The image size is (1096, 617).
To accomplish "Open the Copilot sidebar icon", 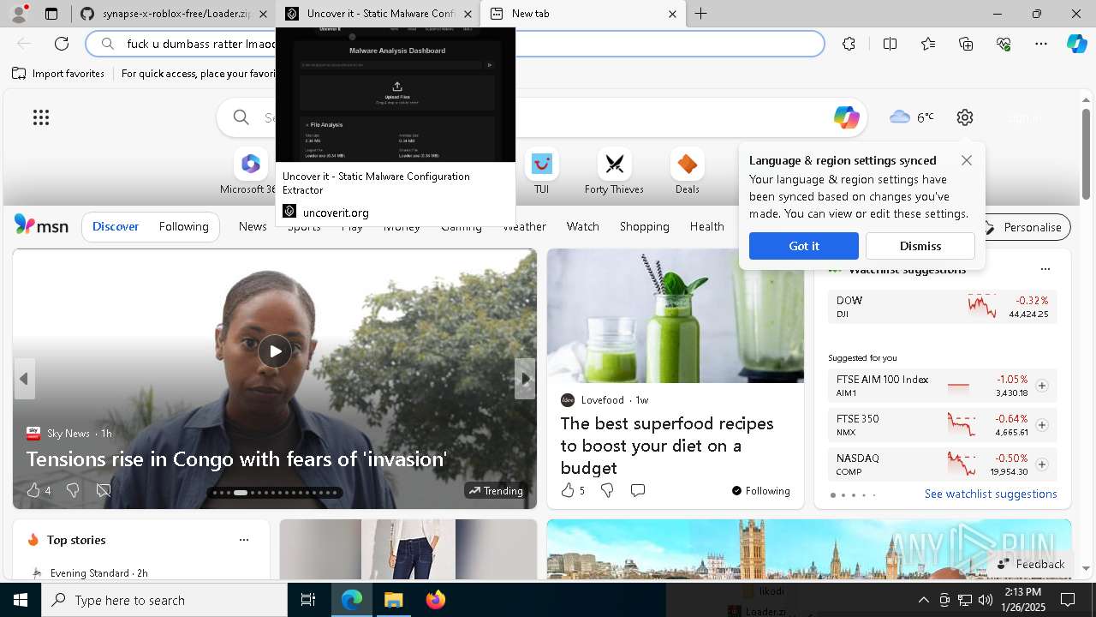I will [1077, 44].
